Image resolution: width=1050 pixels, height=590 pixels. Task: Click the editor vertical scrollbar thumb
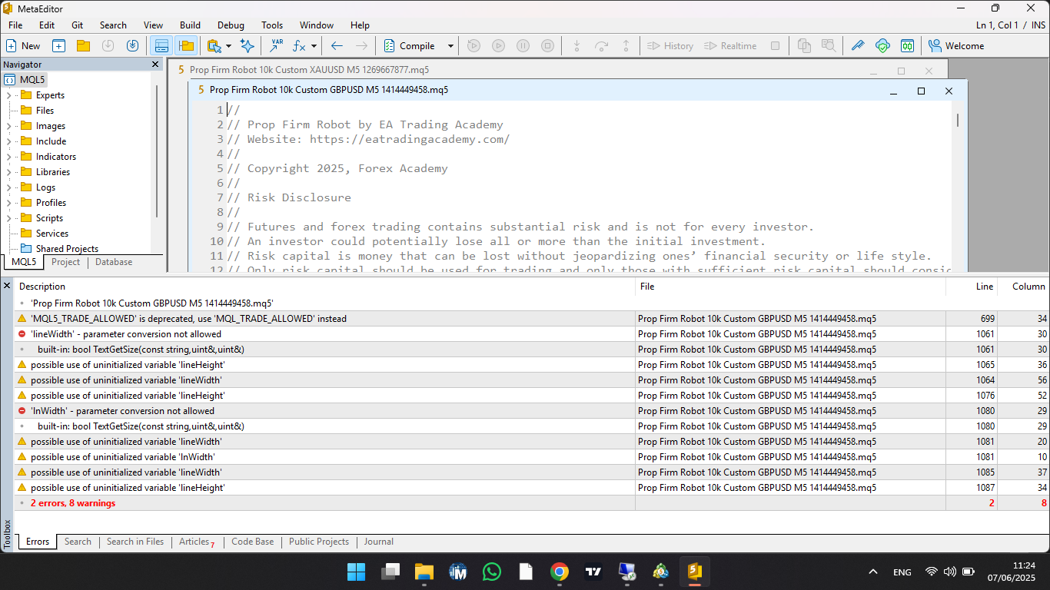[958, 120]
